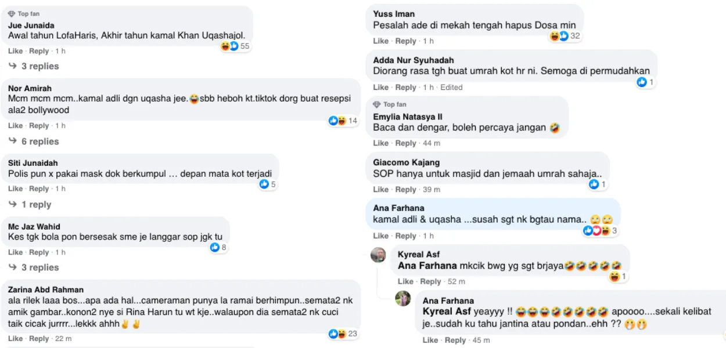Viewport: 726px width, 348px height.
Task: Click the Edited label on Adda's comment
Action: coord(451,88)
